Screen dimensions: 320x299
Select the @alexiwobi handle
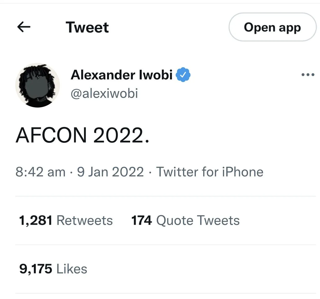[x=104, y=93]
